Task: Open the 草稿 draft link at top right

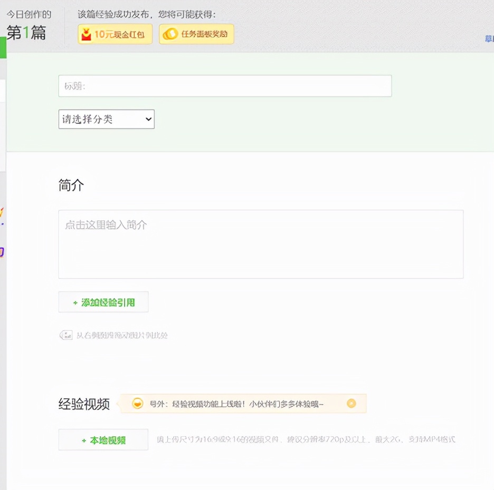Action: tap(490, 38)
